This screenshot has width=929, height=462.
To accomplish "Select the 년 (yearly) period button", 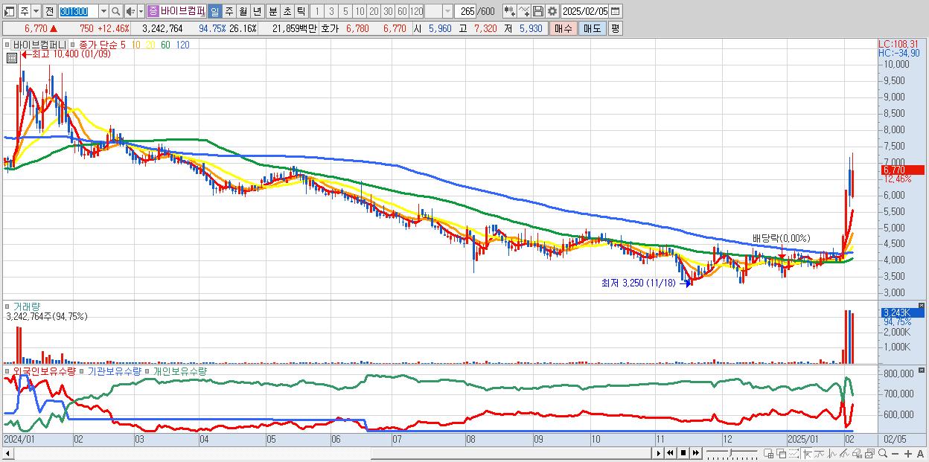I will point(257,11).
